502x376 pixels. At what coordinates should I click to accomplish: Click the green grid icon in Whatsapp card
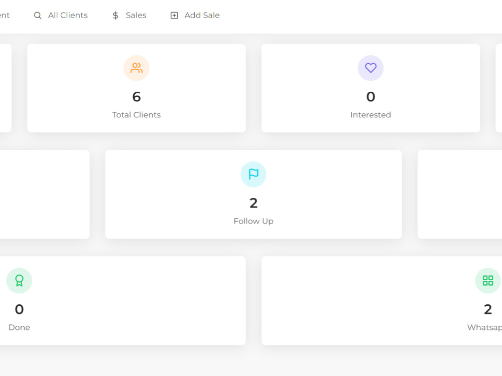click(488, 281)
